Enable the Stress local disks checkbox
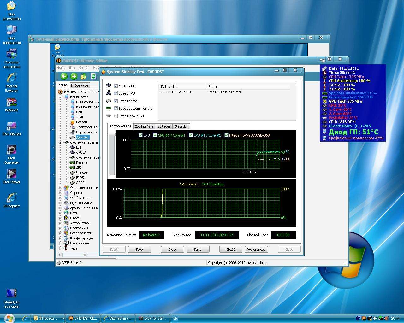404x323 pixels. (x=116, y=116)
